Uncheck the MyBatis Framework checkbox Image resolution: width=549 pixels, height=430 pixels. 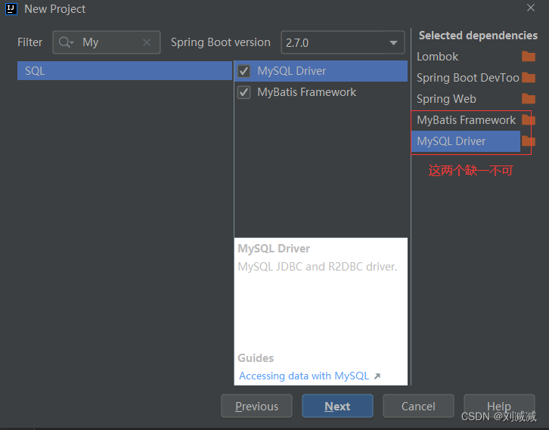click(243, 92)
